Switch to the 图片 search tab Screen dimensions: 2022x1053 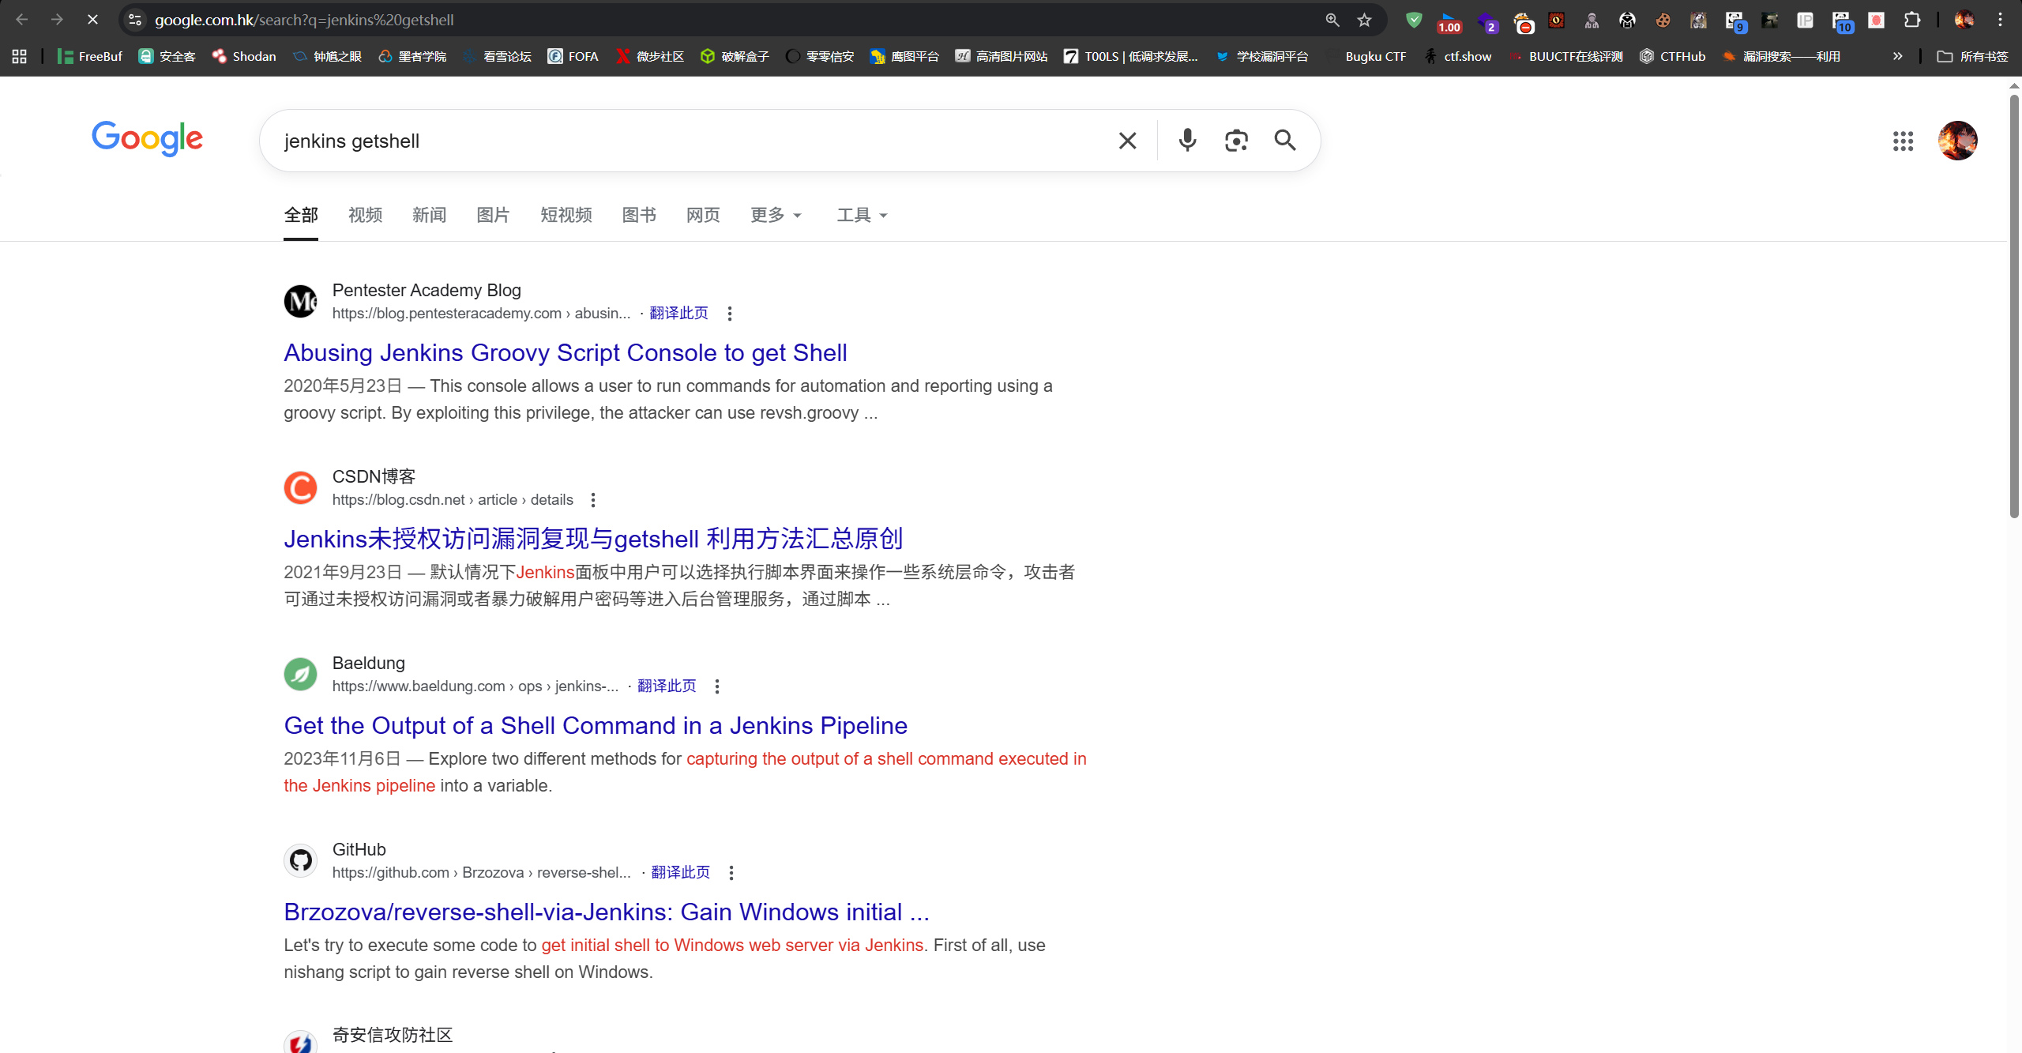(493, 215)
